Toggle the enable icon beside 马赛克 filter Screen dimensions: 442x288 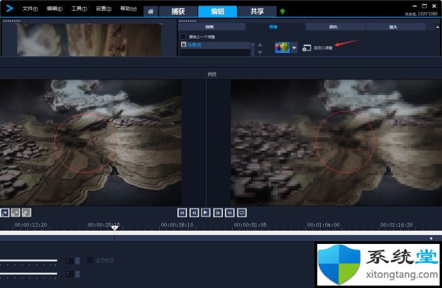184,45
